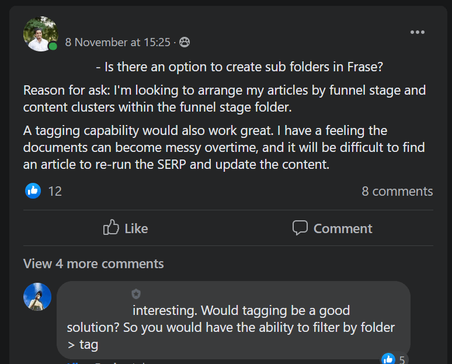Open the 8 November at 15:25 timestamp link
The image size is (452, 364).
click(x=118, y=42)
